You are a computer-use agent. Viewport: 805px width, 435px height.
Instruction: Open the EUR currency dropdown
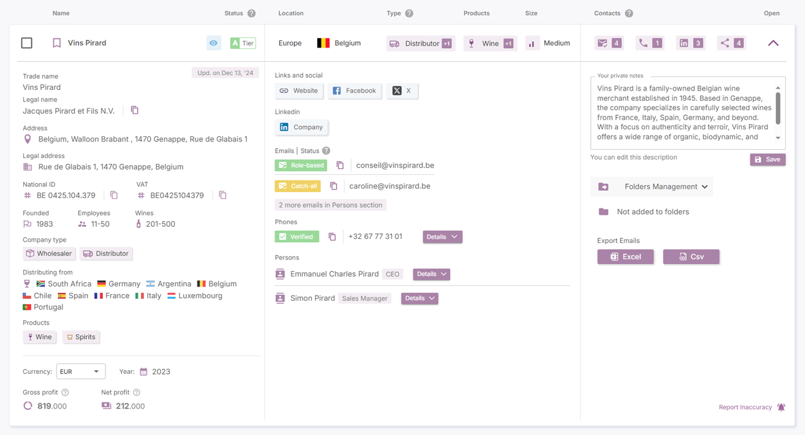[x=81, y=371]
